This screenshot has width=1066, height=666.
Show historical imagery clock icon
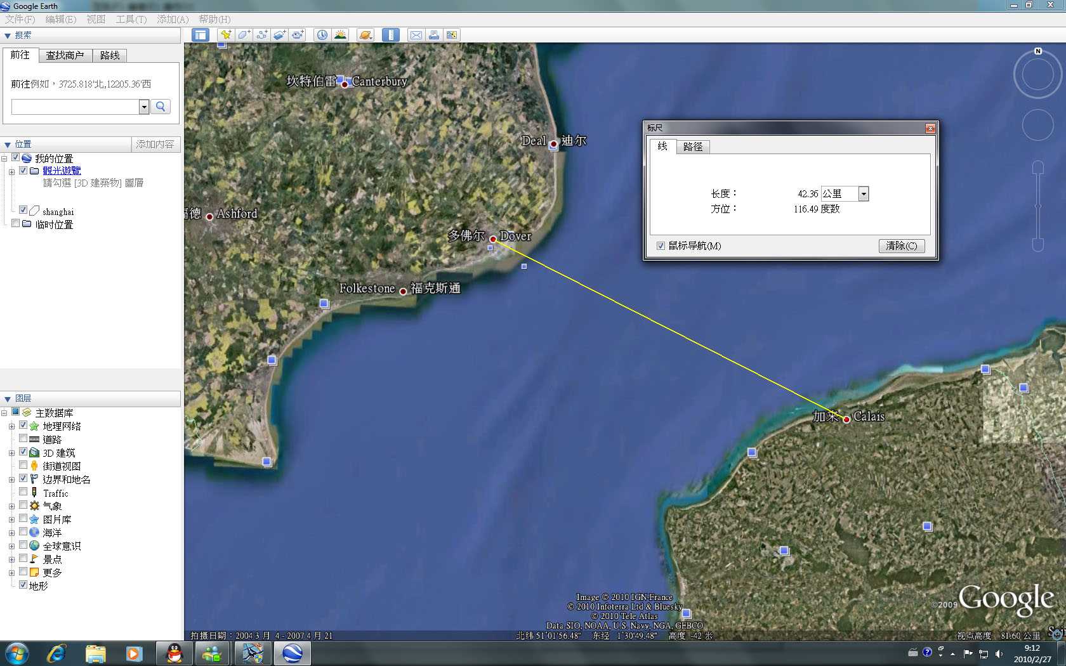pyautogui.click(x=322, y=35)
